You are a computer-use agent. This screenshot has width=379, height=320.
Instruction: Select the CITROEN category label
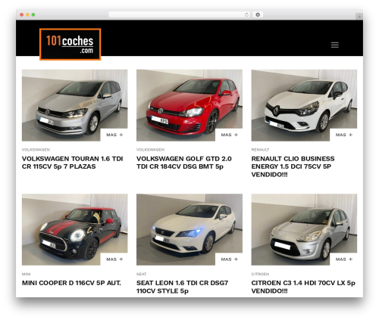tap(260, 274)
